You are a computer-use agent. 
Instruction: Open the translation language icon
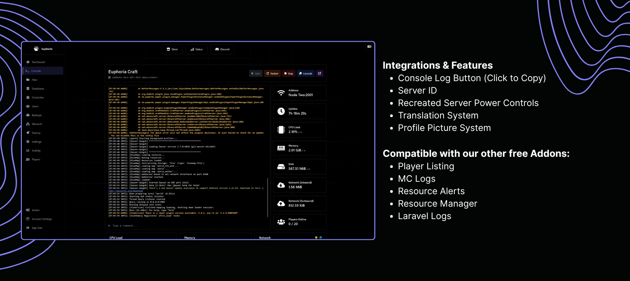pos(369,47)
